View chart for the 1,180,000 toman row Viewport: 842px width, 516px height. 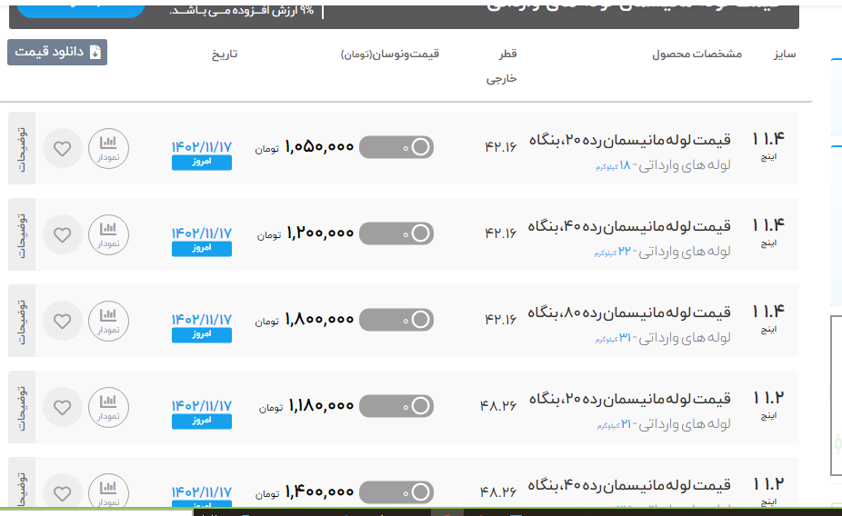[108, 407]
